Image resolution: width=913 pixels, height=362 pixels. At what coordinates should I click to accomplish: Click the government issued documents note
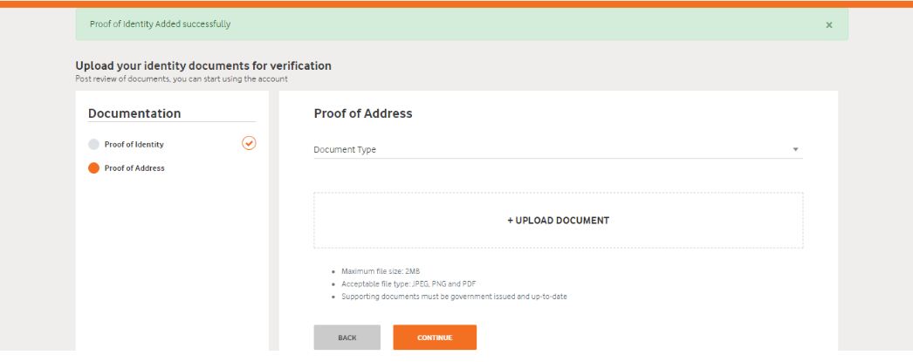tap(454, 297)
